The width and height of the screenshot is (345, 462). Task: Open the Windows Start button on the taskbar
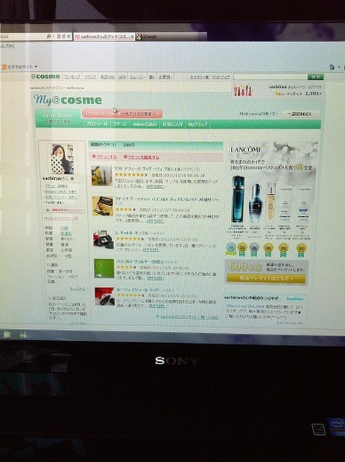click(x=6, y=334)
